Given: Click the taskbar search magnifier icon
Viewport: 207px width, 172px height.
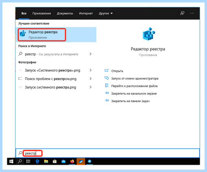Looking at the screenshot, I should [x=20, y=161].
